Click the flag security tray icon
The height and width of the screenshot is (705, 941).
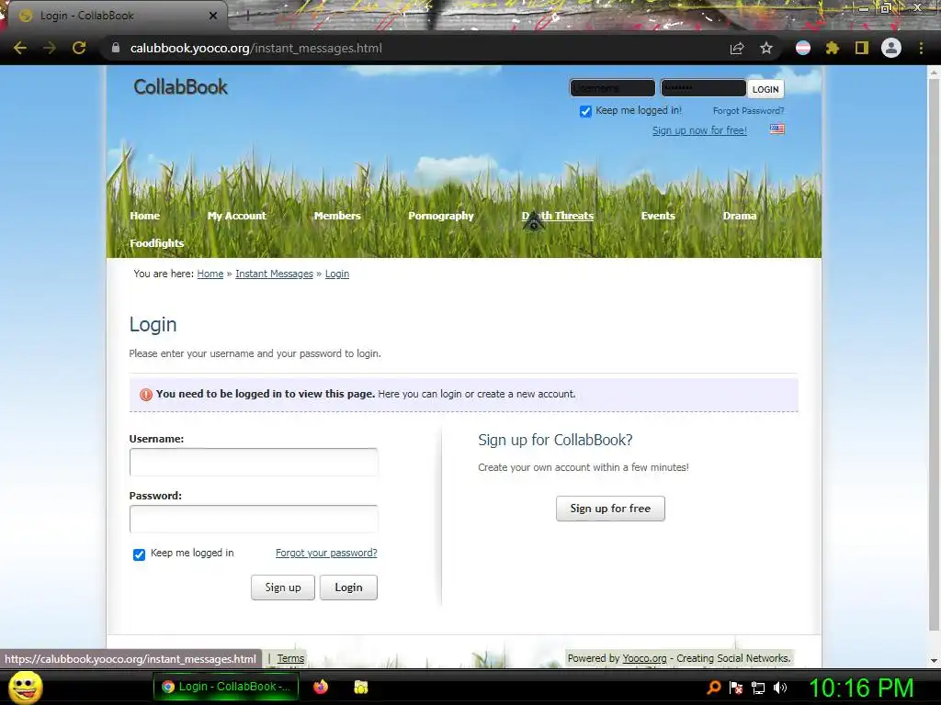736,688
